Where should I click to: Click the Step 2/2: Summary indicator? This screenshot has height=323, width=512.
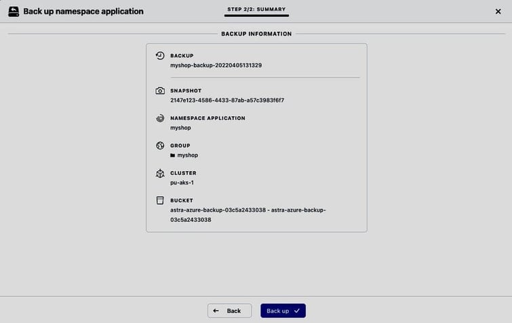tap(256, 9)
